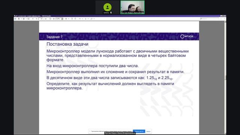Viewport: 240px width, 135px height.
Task: Rotate page clockwise icon
Action: [x=75, y=19]
